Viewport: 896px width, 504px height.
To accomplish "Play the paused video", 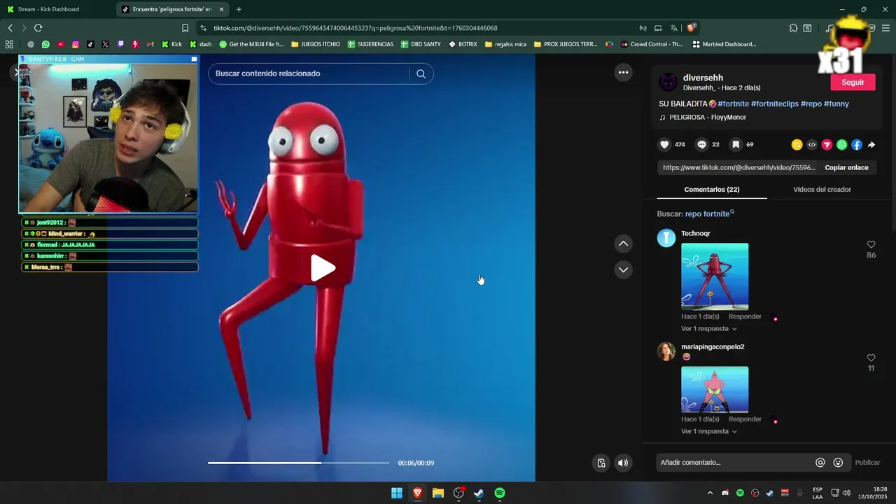I will pos(323,268).
